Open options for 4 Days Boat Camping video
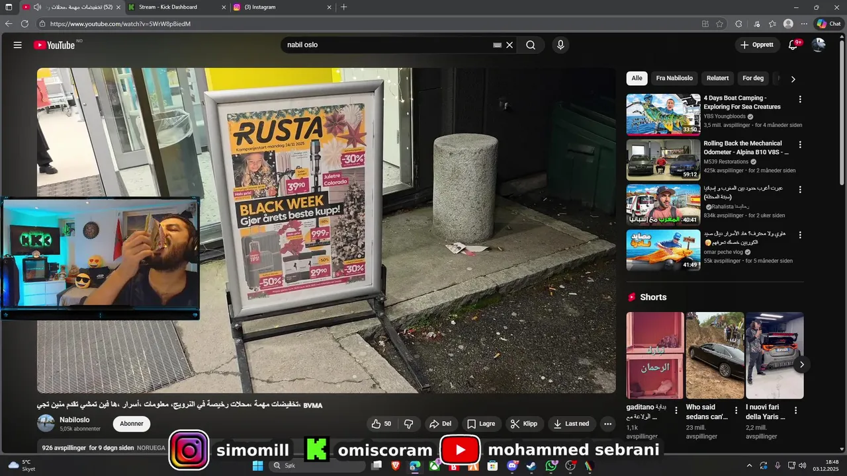Viewport: 847px width, 476px height. tap(800, 99)
